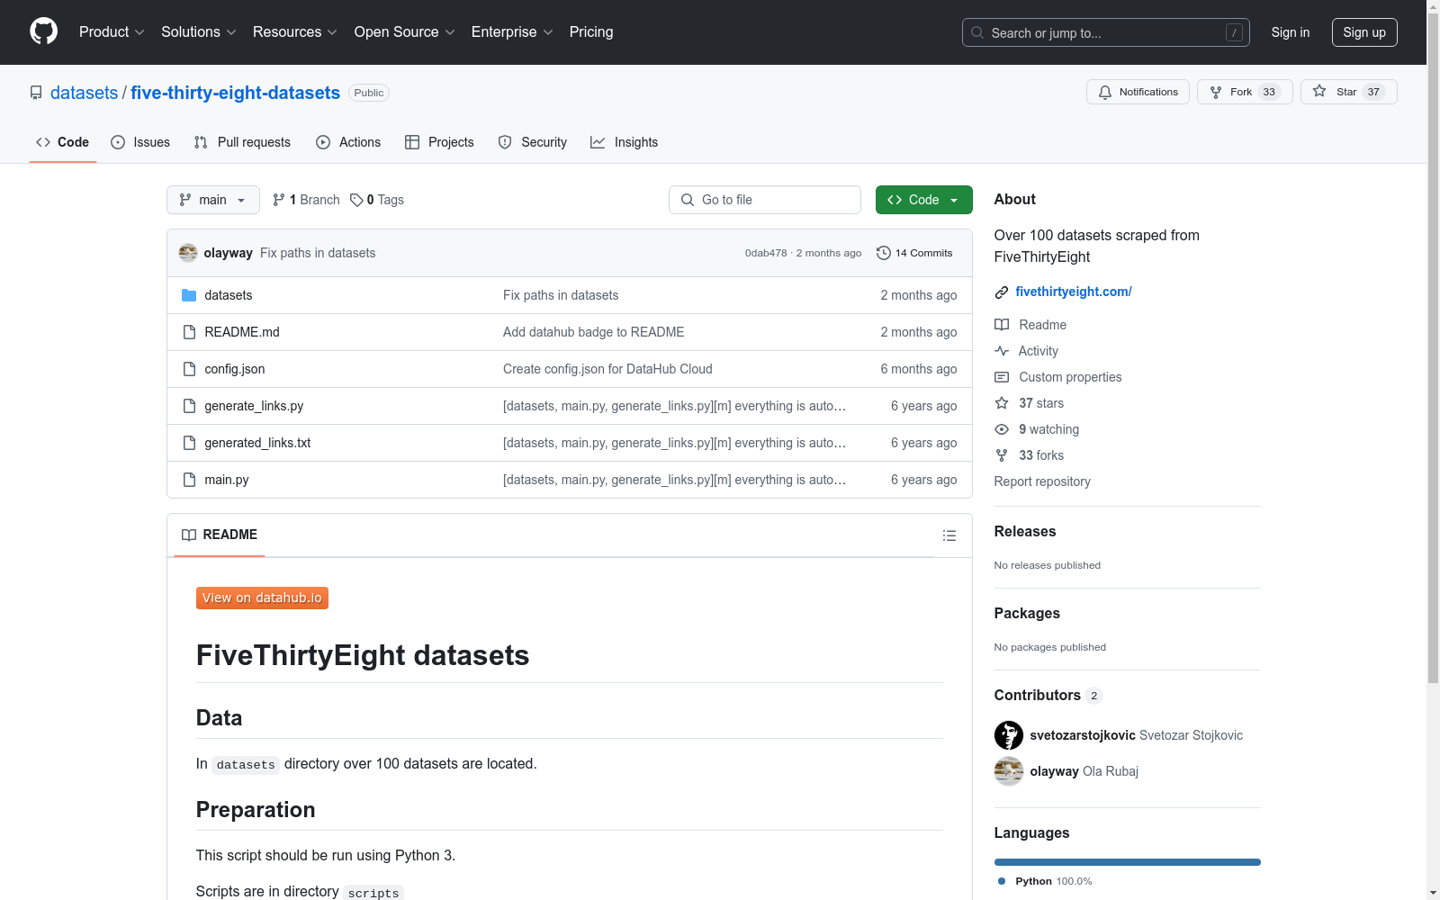This screenshot has height=900, width=1440.
Task: Click the stars icon in About sidebar
Action: (1002, 403)
